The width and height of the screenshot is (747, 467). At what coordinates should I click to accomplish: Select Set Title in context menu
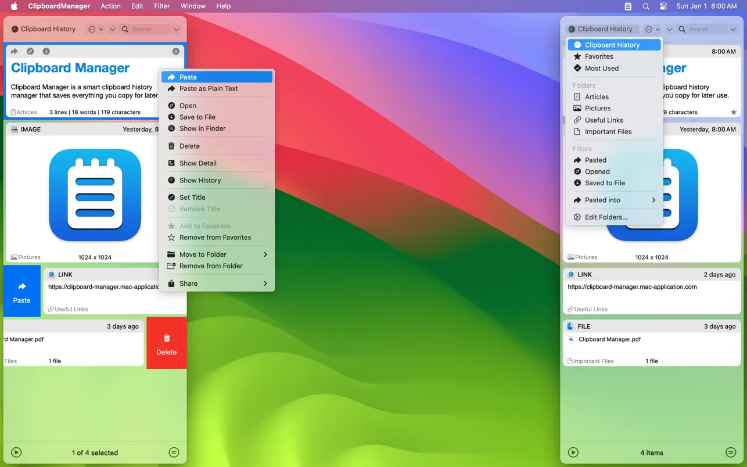pos(217,197)
